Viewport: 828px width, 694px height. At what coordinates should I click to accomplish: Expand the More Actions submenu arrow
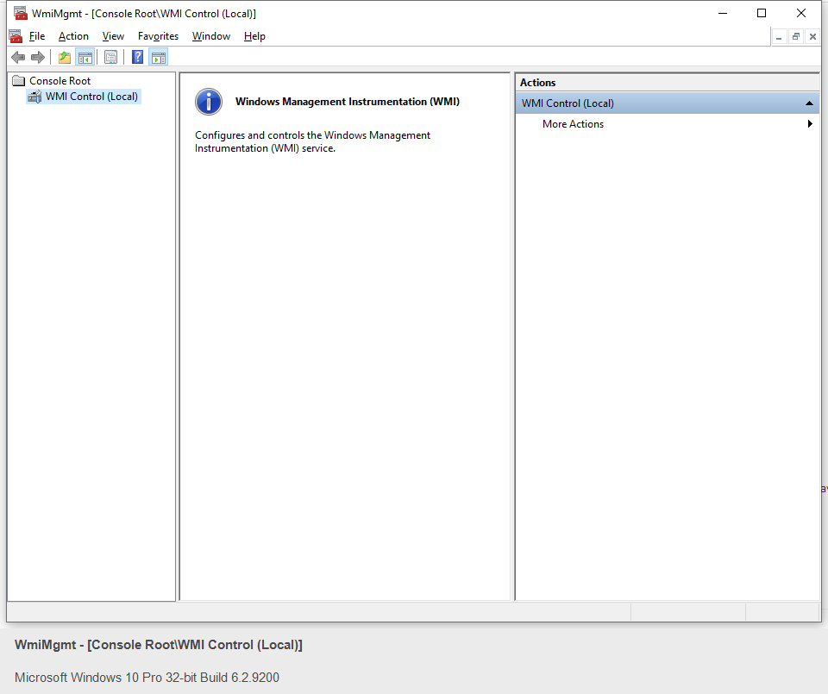[x=810, y=124]
